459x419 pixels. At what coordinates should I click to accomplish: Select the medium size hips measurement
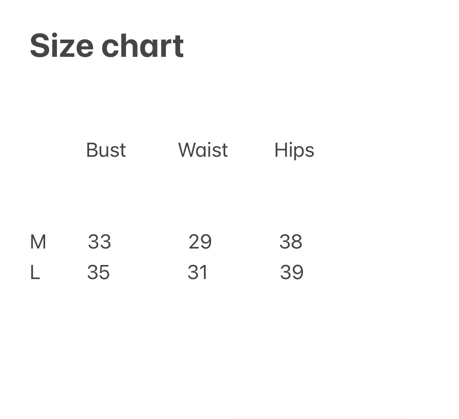click(x=291, y=241)
